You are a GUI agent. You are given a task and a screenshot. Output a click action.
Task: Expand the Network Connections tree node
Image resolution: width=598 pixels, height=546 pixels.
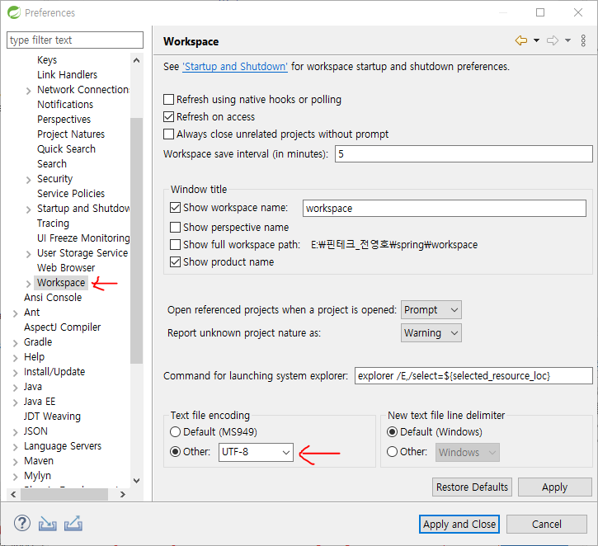[x=28, y=91]
